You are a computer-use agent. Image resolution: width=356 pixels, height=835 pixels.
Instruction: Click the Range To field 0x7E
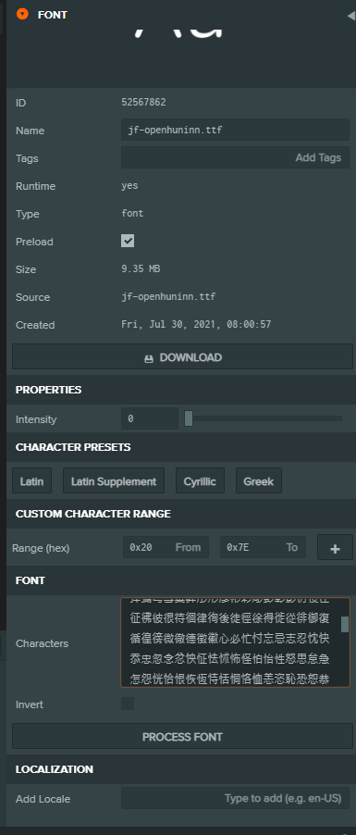[x=263, y=547]
